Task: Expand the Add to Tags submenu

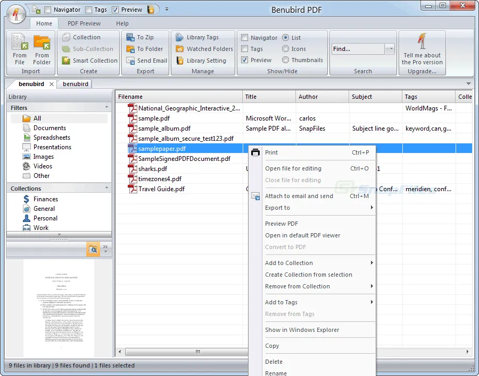Action: coord(372,302)
